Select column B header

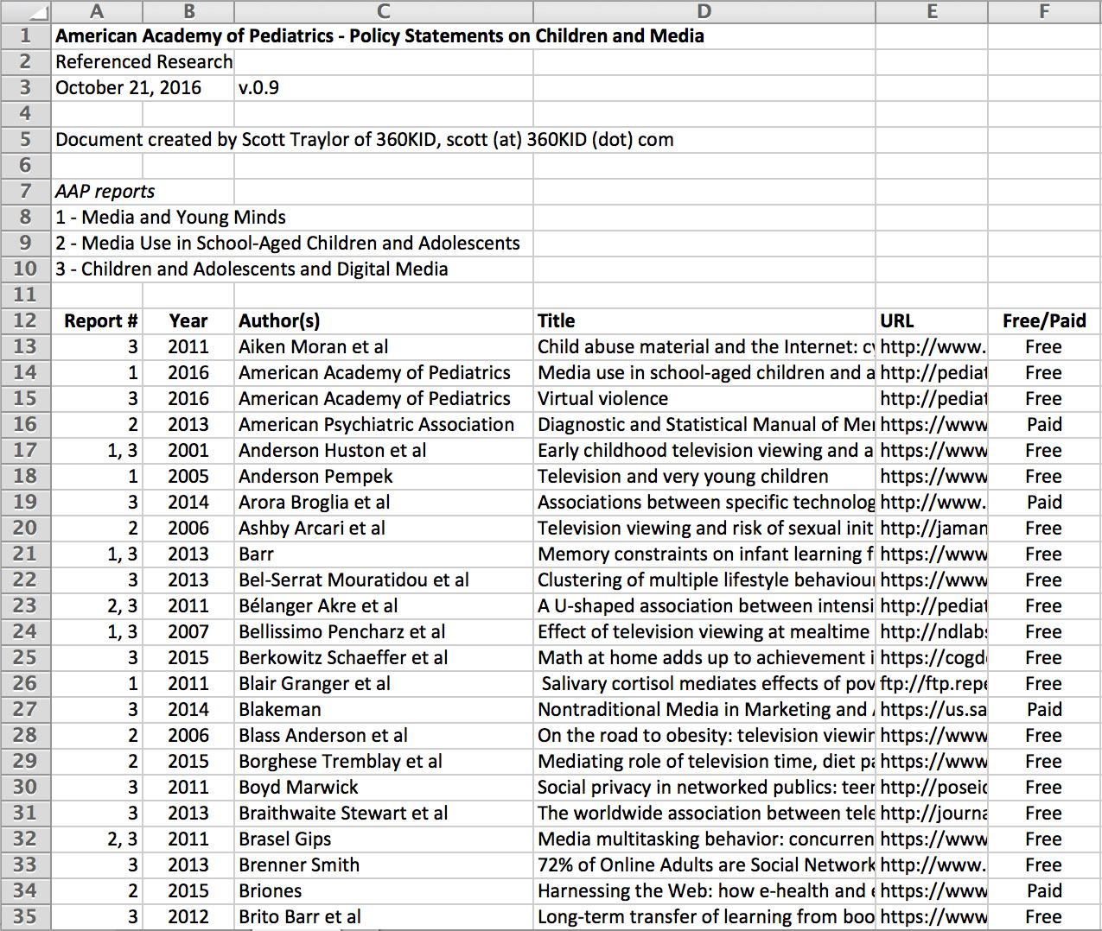click(x=188, y=11)
